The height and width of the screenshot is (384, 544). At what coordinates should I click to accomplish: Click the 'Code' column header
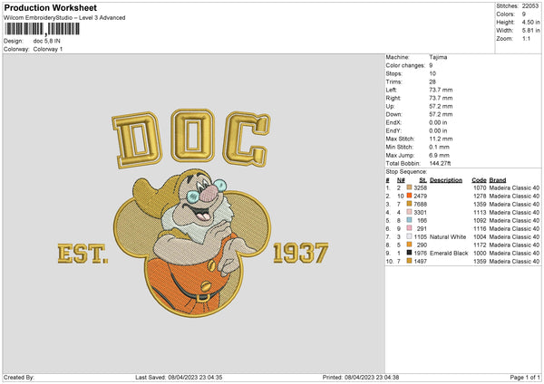(479, 180)
